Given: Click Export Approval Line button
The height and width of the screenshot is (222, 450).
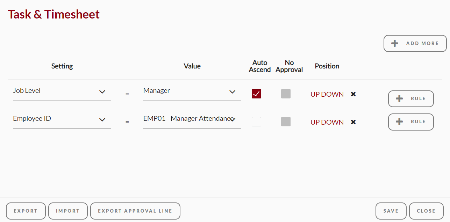Looking at the screenshot, I should point(135,211).
